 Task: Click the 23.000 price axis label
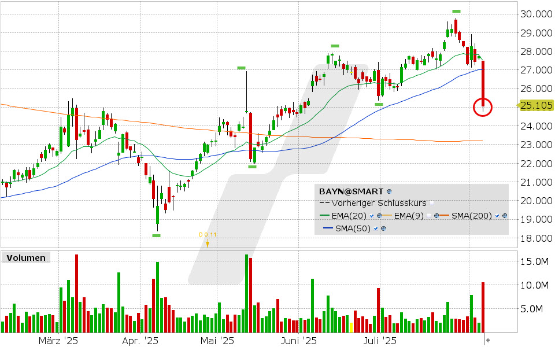(536, 145)
